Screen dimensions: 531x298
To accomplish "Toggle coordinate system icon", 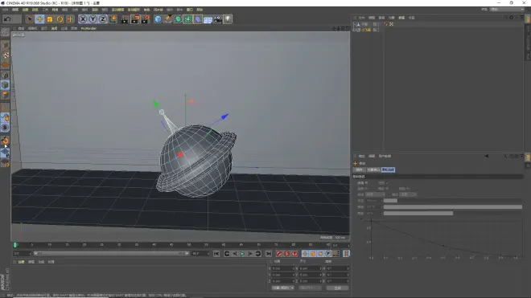I will [113, 19].
